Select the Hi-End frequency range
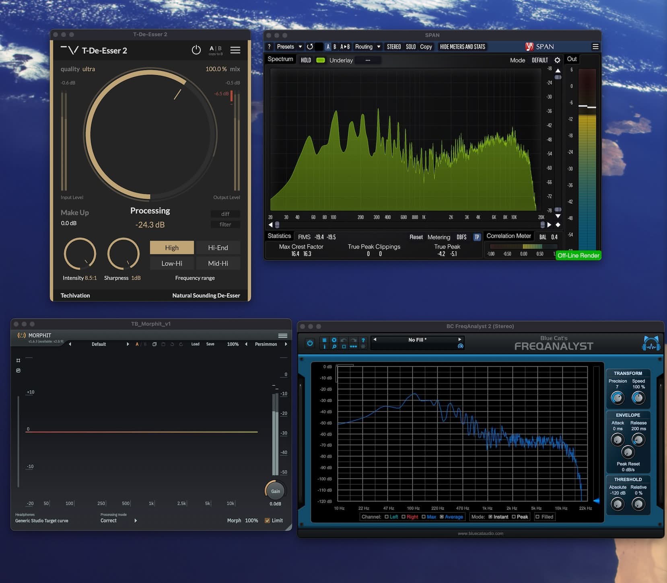Image resolution: width=667 pixels, height=583 pixels. (218, 248)
